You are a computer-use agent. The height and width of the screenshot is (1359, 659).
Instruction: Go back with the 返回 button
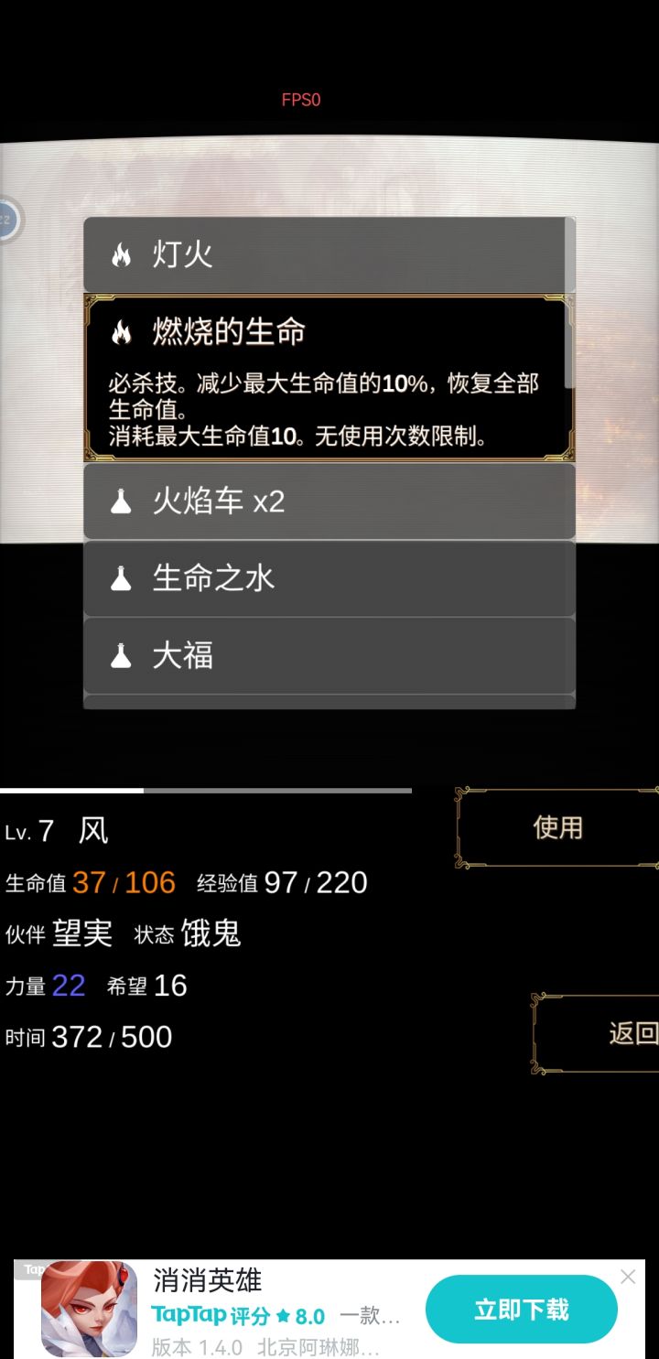pyautogui.click(x=596, y=1034)
